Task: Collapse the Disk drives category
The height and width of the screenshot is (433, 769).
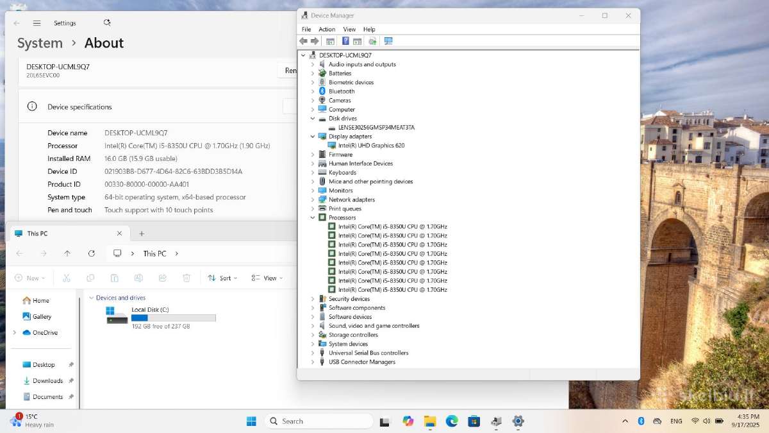Action: [x=313, y=118]
